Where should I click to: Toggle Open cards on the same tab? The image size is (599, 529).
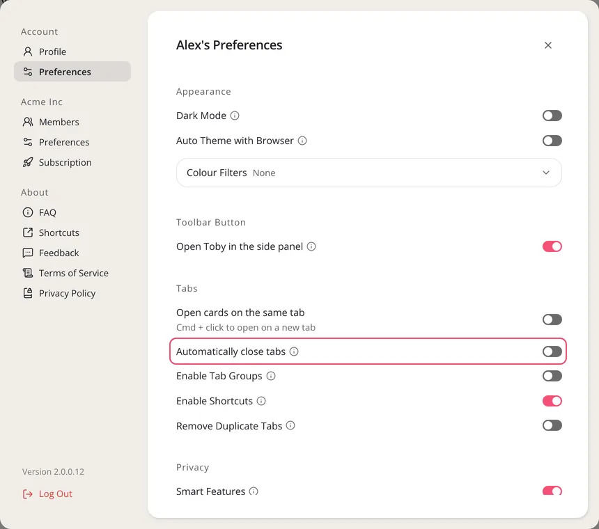(x=552, y=319)
